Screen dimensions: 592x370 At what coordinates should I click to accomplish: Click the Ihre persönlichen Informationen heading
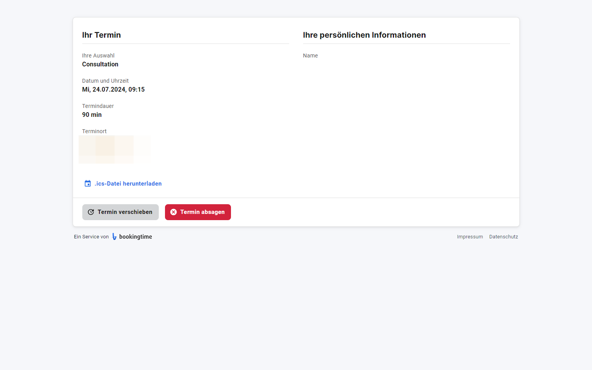364,35
